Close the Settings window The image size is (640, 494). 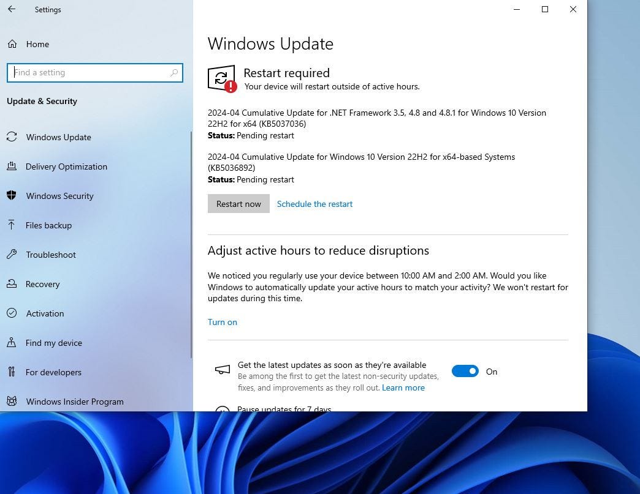click(x=573, y=9)
